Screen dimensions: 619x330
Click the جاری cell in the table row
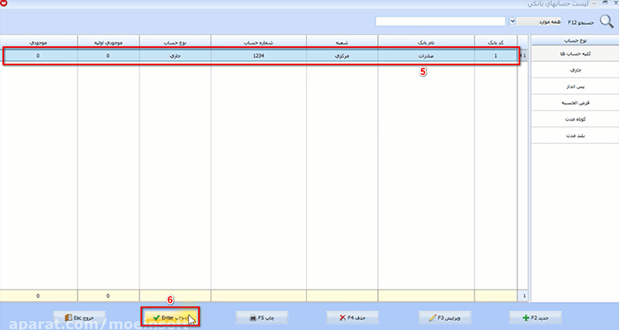pyautogui.click(x=175, y=56)
